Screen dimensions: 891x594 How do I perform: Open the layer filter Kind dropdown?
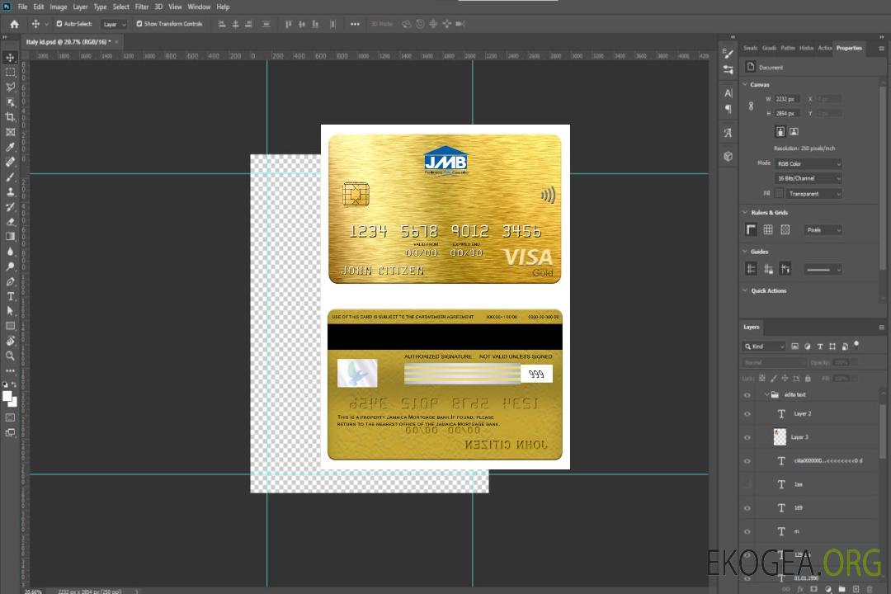pyautogui.click(x=764, y=346)
